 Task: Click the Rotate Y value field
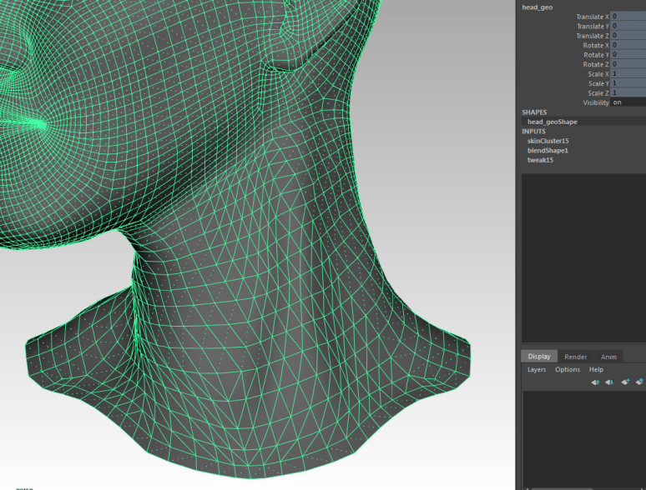628,54
